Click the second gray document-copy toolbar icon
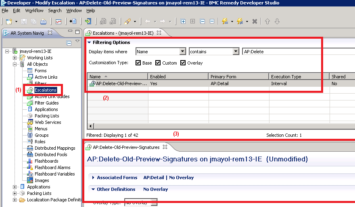The width and height of the screenshot is (355, 207). point(113,21)
